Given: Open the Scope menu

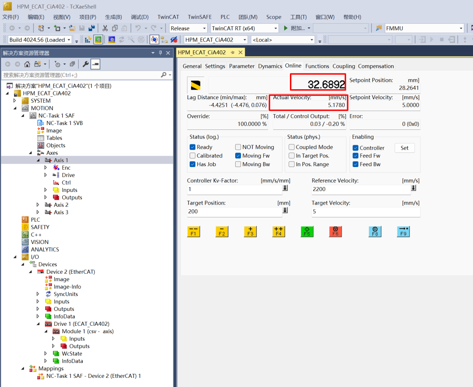Looking at the screenshot, I should coord(274,17).
